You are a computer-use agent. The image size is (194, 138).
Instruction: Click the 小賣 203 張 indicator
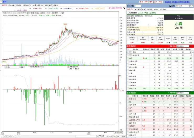(x=179, y=26)
